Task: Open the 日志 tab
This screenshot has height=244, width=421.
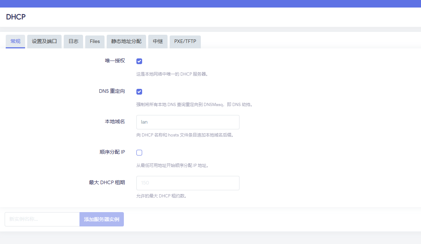Action: pyautogui.click(x=73, y=42)
